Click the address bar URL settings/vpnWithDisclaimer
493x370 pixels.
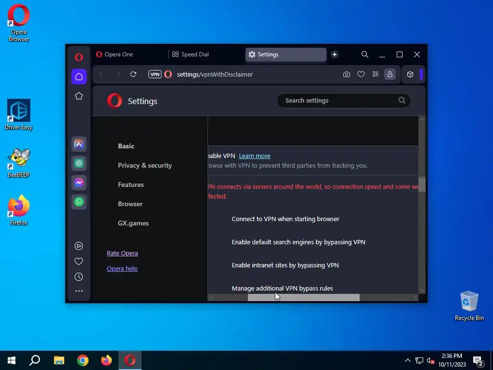[x=215, y=74]
